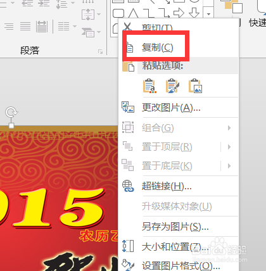The image size is (266, 271).
Task: Choose 复制(C) from the context menu
Action: pos(157,47)
